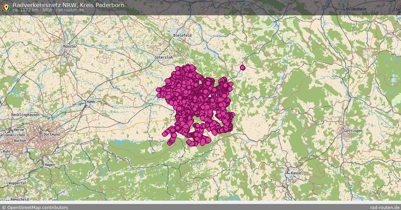Click the Hildesheim label near the top right
Image resolution: width=401 pixels, height=210 pixels.
[x=355, y=9]
